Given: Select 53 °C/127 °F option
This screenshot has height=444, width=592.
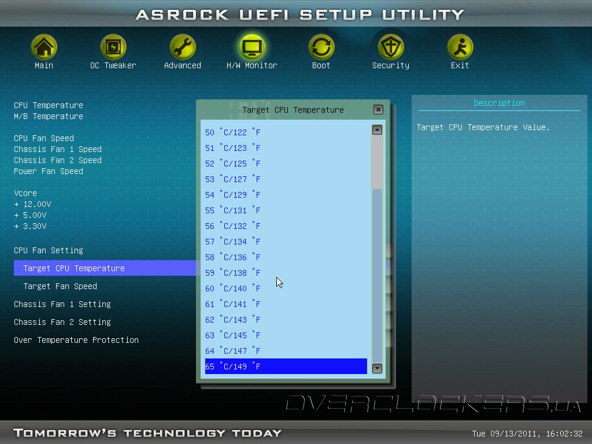Looking at the screenshot, I should pyautogui.click(x=286, y=179).
